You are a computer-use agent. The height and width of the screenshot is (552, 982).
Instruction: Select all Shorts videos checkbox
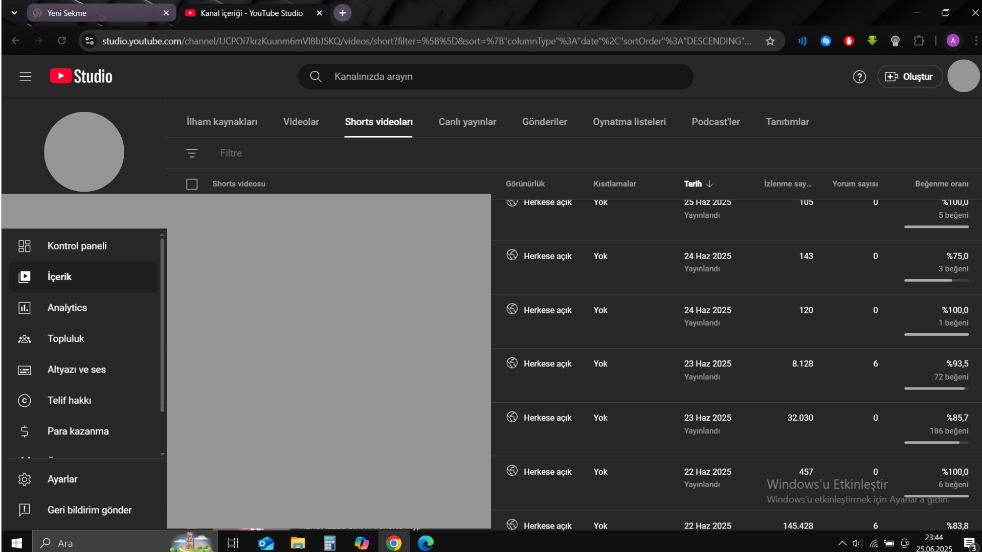(x=192, y=184)
